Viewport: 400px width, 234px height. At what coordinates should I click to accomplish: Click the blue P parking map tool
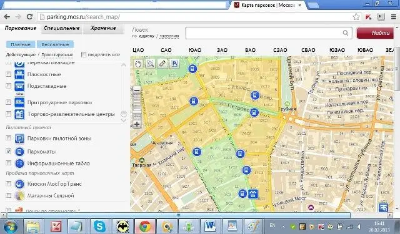174,64
